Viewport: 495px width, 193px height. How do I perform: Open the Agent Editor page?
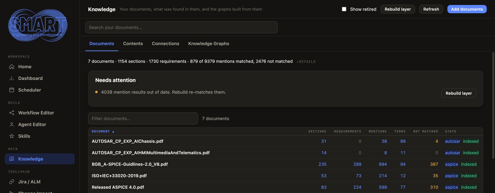point(40,124)
